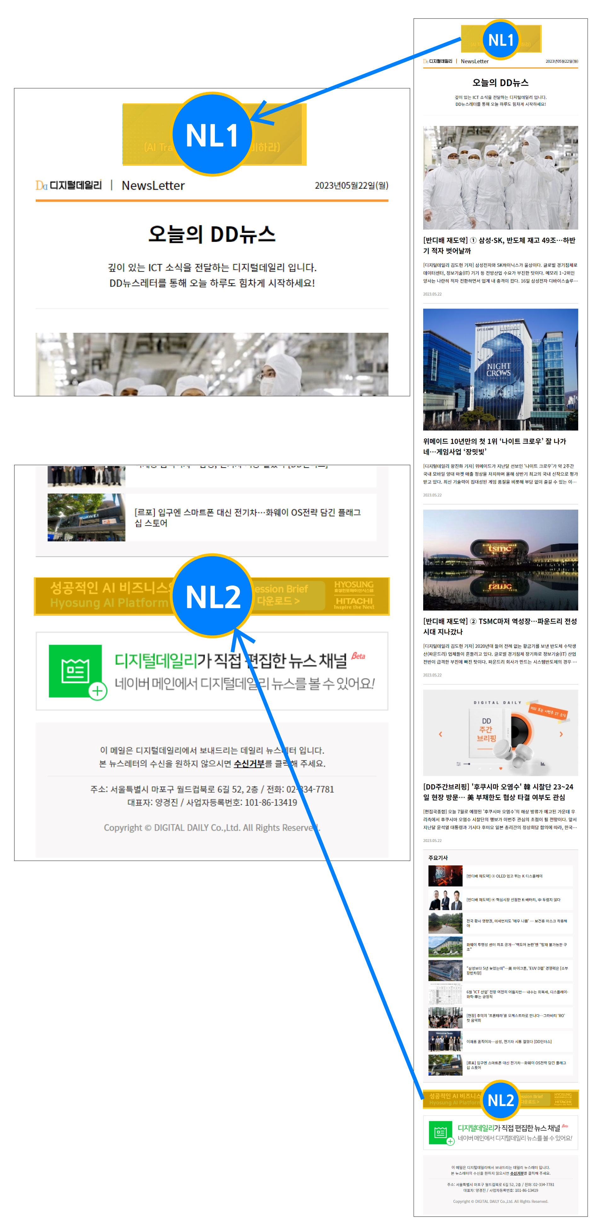The image size is (605, 1223).
Task: Open the crowd photo thumbnail for 프론테라 concert
Action: (445, 1018)
